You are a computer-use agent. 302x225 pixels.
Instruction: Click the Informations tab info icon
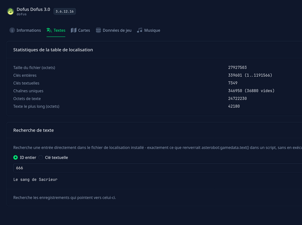[12, 30]
